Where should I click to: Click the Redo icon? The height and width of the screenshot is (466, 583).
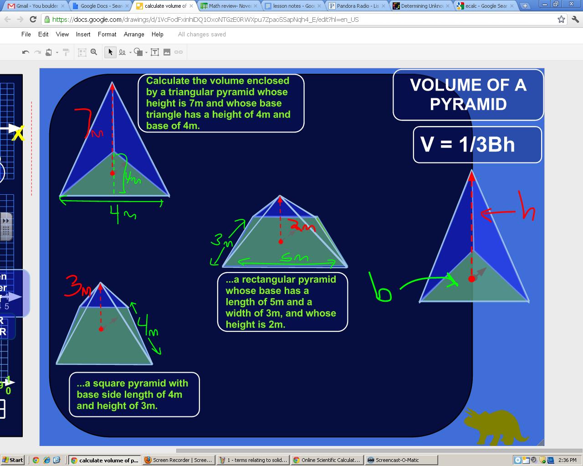(38, 51)
